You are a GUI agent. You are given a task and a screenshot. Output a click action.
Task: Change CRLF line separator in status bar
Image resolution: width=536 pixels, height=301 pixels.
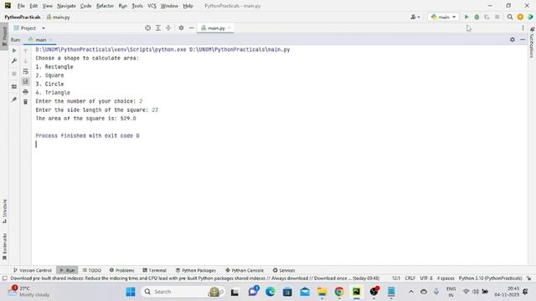(x=410, y=278)
